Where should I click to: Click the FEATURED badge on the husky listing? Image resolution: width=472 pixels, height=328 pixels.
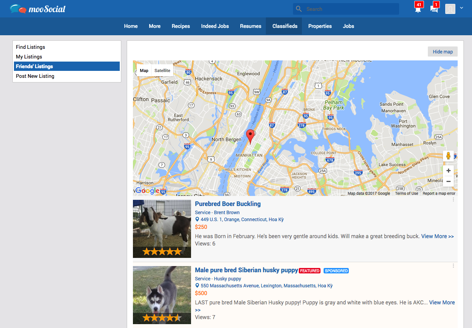click(310, 271)
